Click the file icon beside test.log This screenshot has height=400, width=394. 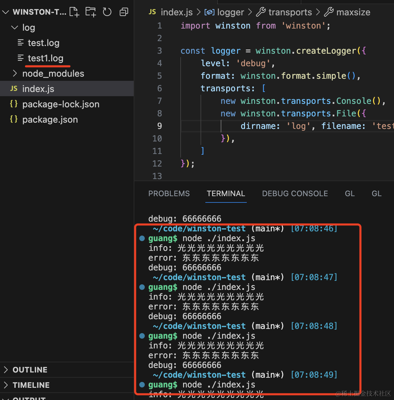pyautogui.click(x=21, y=43)
